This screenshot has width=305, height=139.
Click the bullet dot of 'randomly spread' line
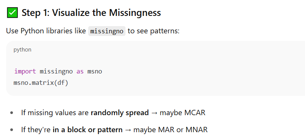click(x=12, y=112)
